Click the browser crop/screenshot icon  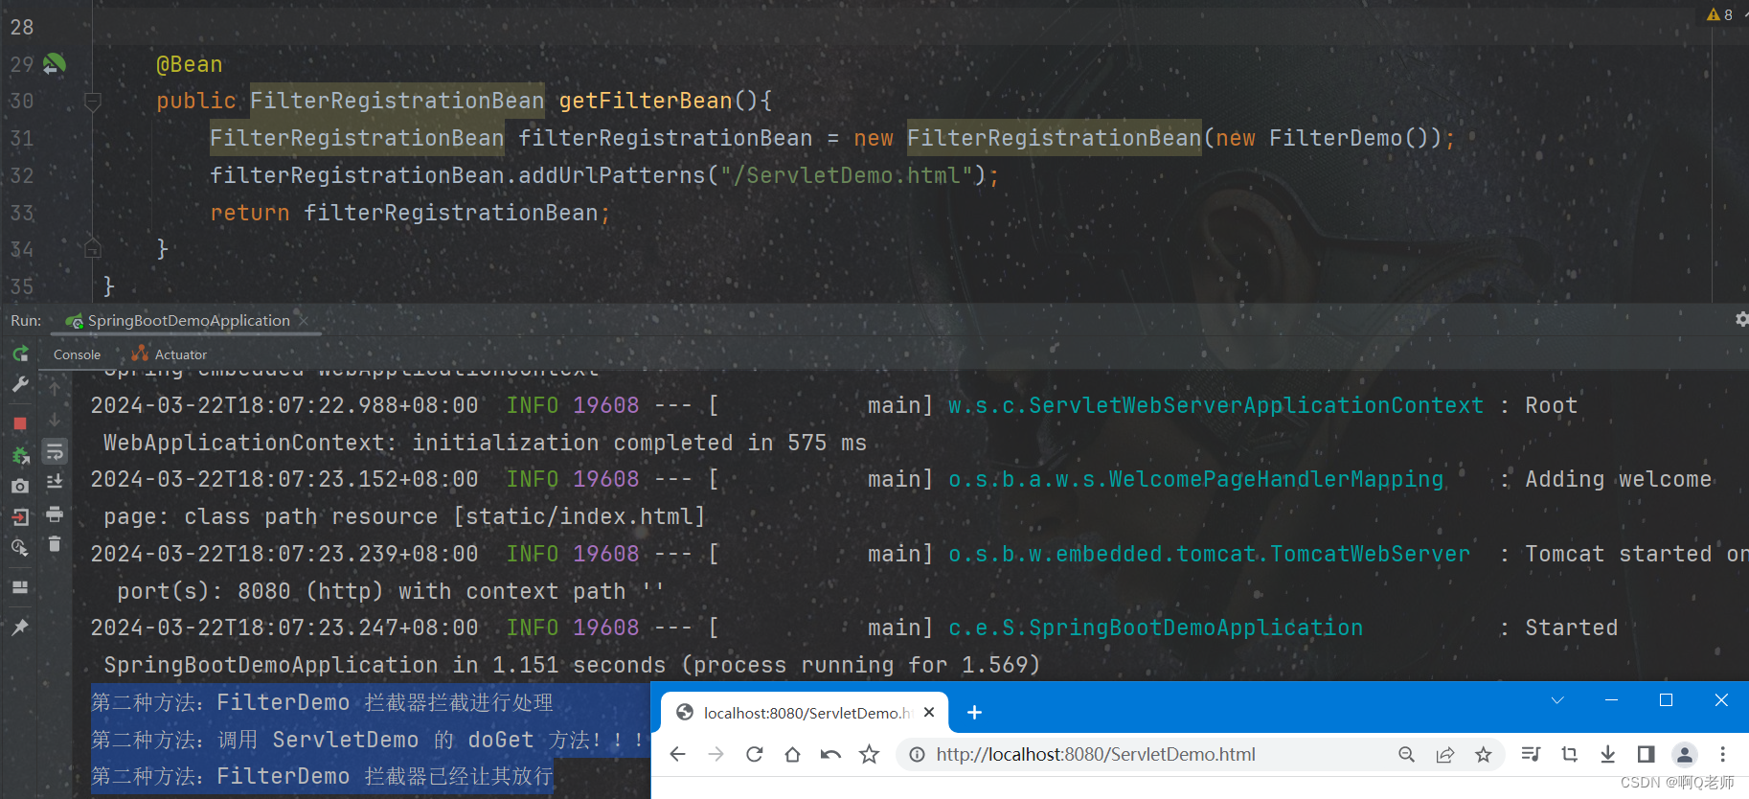click(x=1569, y=755)
